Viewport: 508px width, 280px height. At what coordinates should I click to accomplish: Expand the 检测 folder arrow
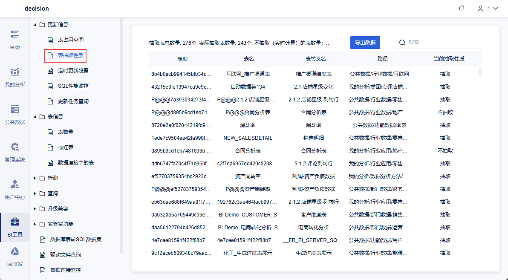[35, 178]
